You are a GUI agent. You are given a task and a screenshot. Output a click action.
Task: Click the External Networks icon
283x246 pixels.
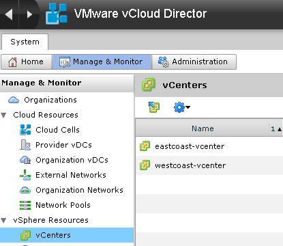click(25, 175)
